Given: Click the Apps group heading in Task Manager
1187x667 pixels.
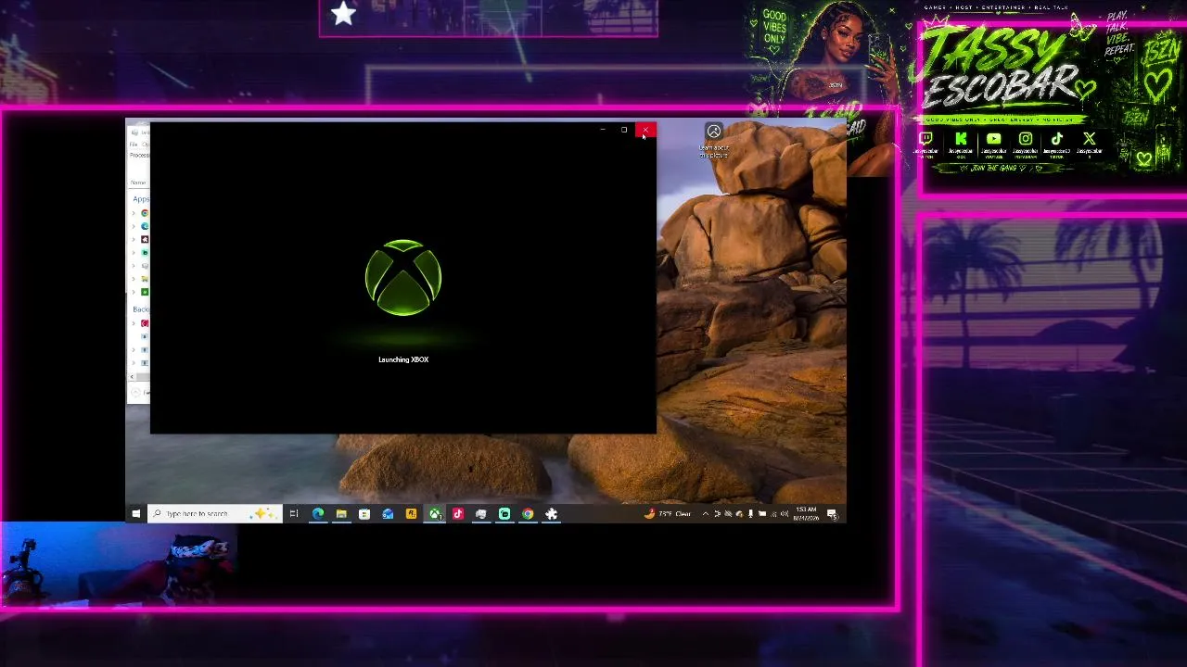Looking at the screenshot, I should tap(141, 198).
